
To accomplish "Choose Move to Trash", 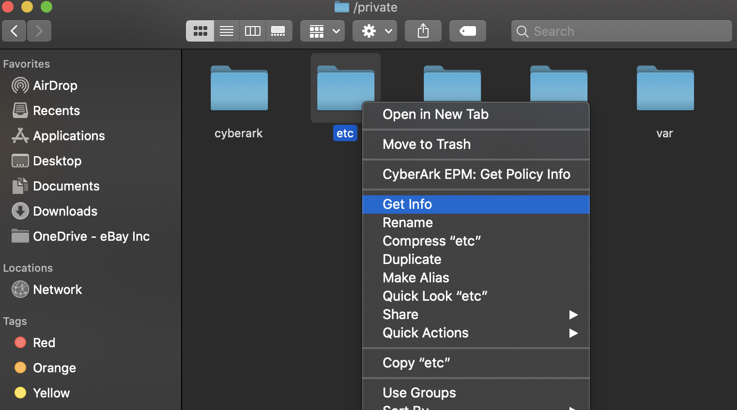I will 476,145.
